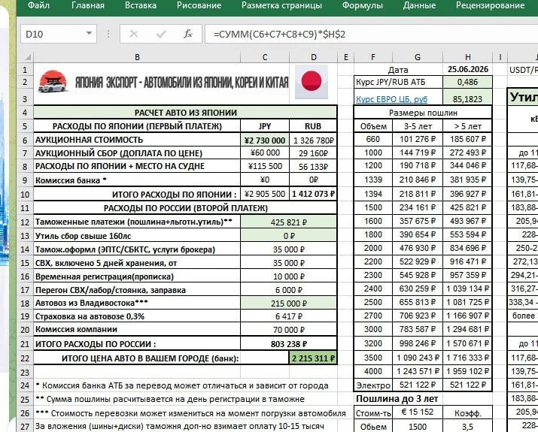Select column D header
538x432 pixels.
coord(314,57)
